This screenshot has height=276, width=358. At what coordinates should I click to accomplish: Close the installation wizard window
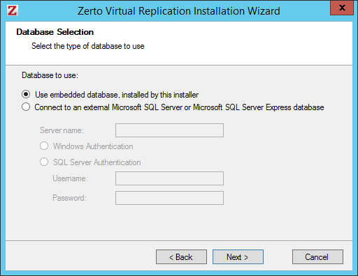pos(342,8)
